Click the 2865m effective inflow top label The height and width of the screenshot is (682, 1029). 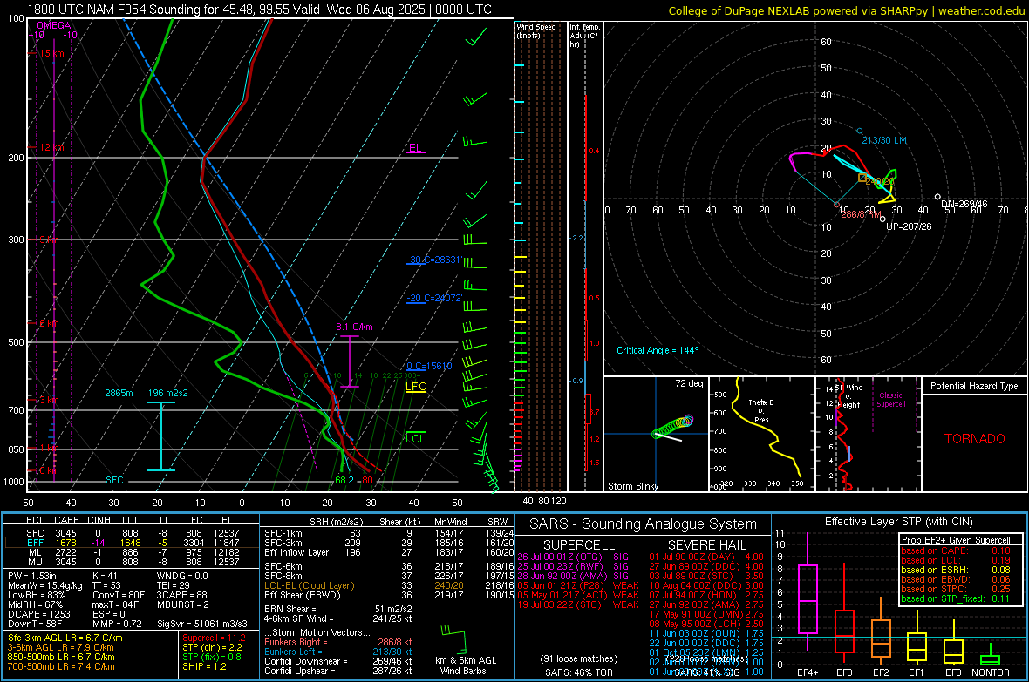click(x=119, y=393)
